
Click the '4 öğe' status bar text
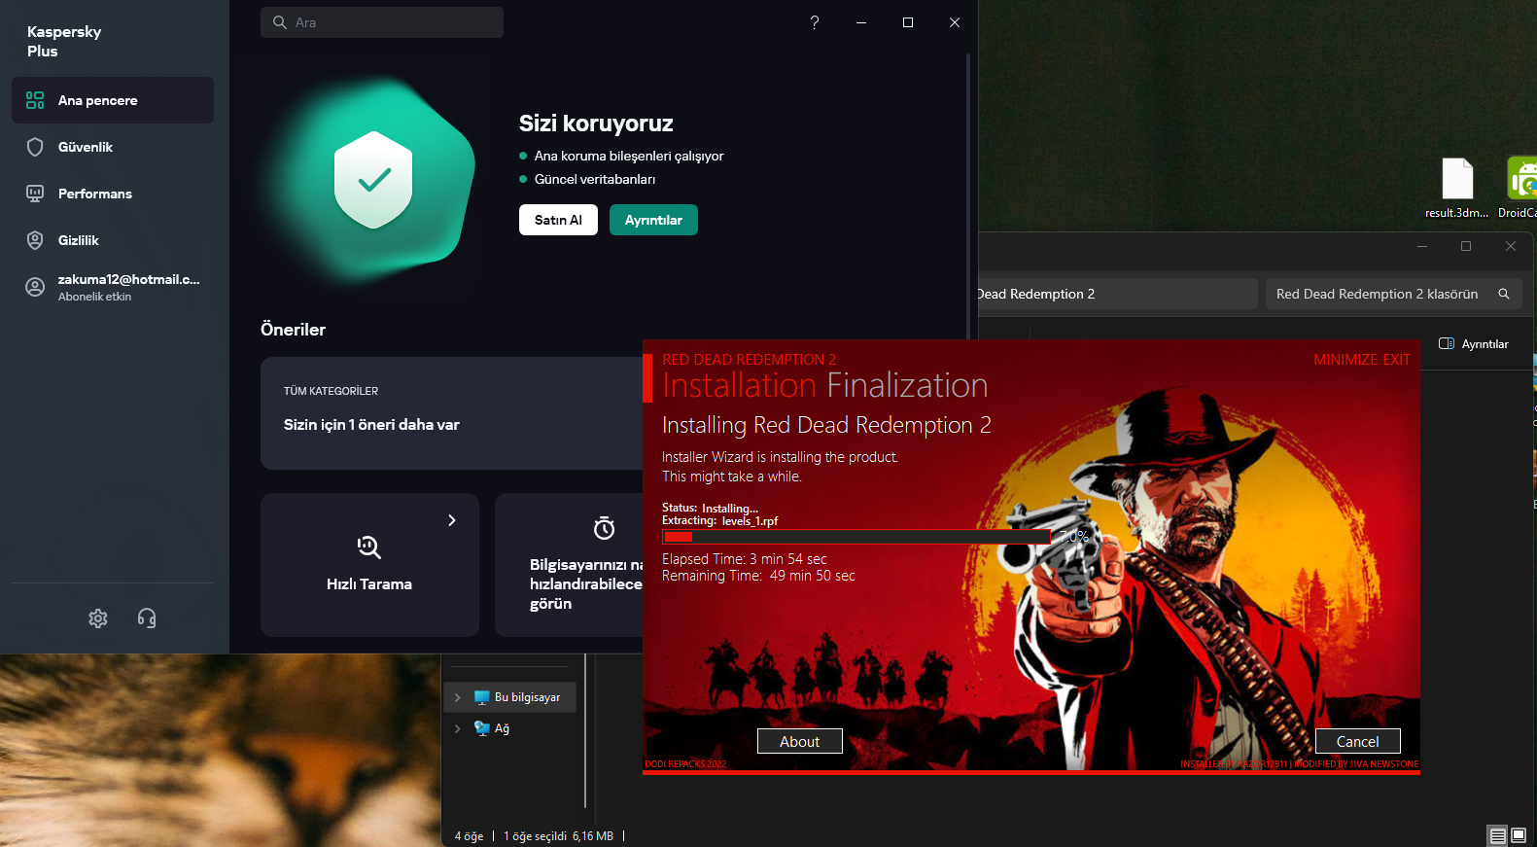469,836
